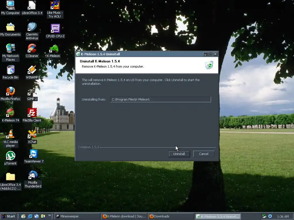
Task: Select LibreOffice 3.4 (4ddcb121) folder
Action: (x=10, y=182)
